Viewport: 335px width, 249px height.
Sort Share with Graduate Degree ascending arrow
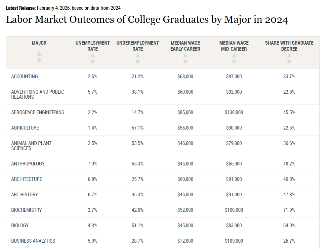point(289,55)
